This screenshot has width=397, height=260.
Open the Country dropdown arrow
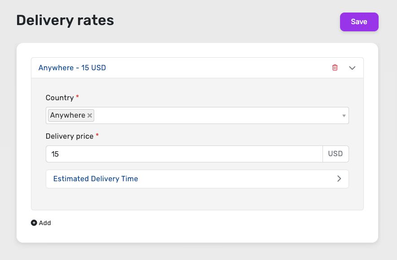click(x=344, y=116)
